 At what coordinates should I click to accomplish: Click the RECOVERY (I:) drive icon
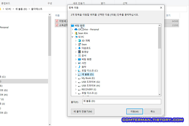(79, 90)
